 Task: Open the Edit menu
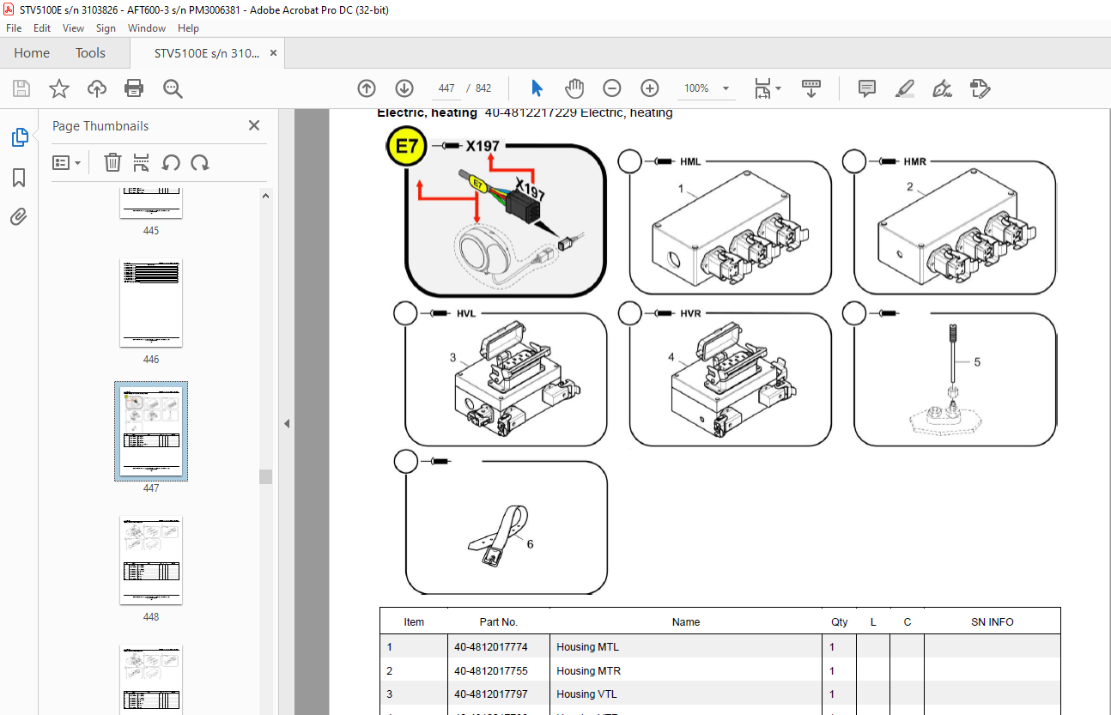coord(42,28)
